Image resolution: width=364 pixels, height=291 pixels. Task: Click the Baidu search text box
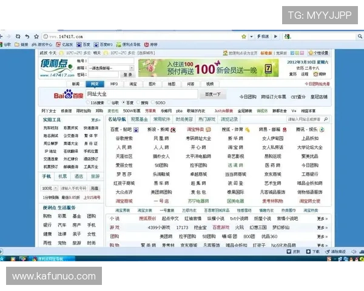(x=142, y=94)
